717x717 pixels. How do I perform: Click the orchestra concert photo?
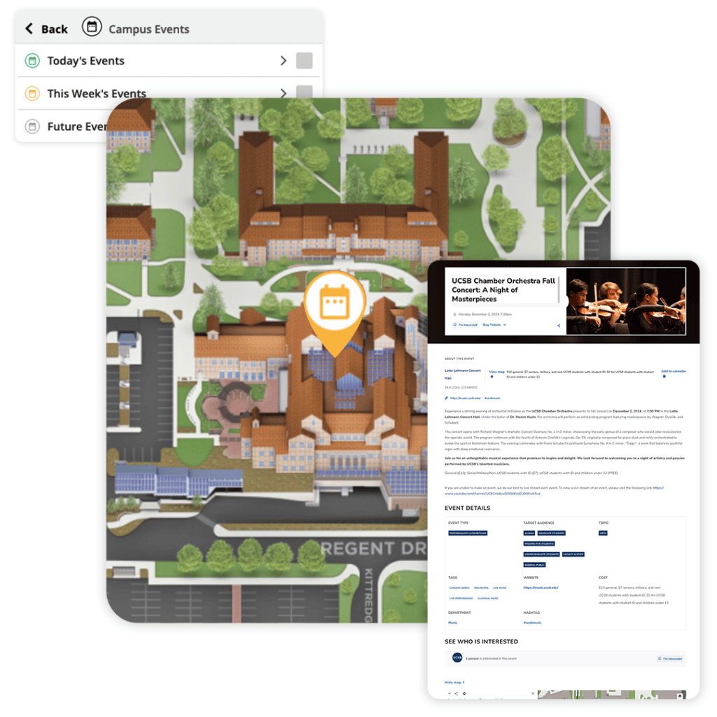pyautogui.click(x=625, y=302)
